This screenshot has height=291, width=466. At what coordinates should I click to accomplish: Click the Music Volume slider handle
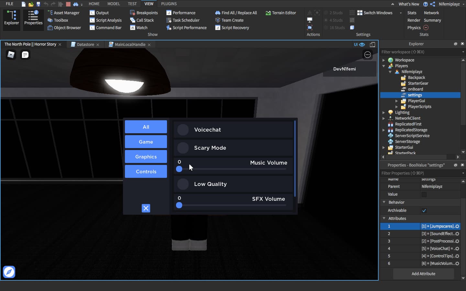(x=179, y=169)
